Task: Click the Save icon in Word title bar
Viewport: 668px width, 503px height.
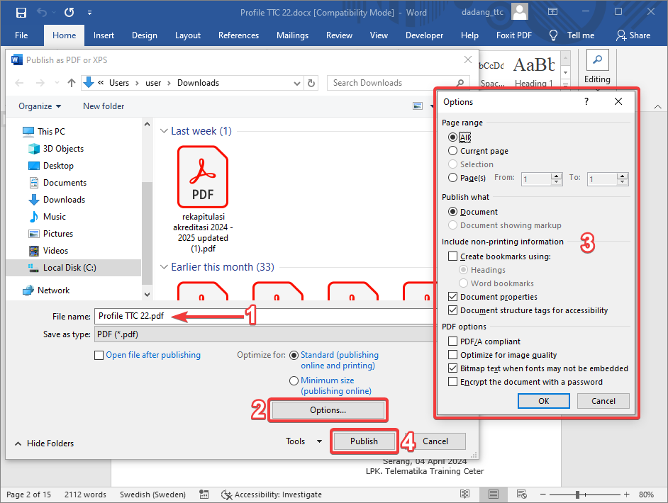Action: coord(21,12)
